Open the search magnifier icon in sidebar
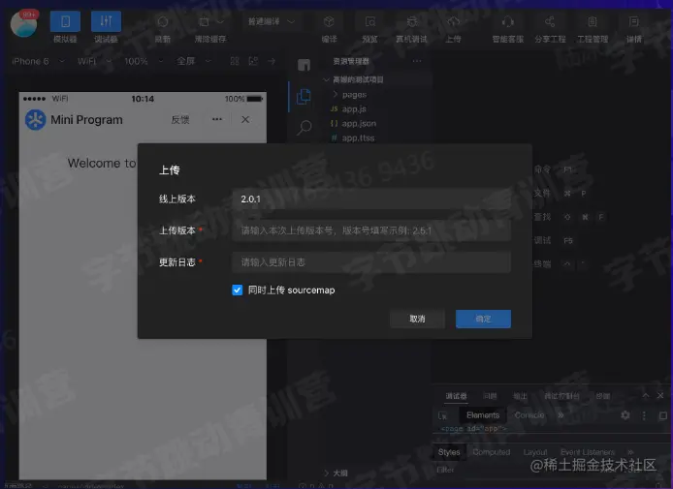The image size is (673, 489). pyautogui.click(x=304, y=127)
